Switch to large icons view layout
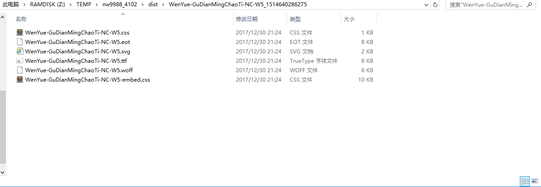Viewport: 541px width, 187px height. click(x=534, y=181)
